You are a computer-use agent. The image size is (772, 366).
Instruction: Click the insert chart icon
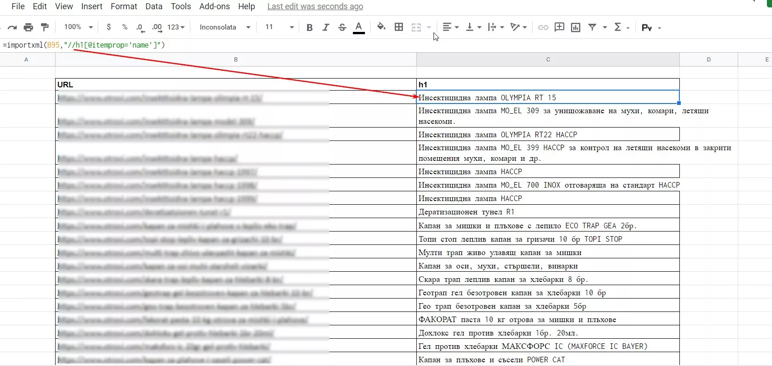point(576,27)
